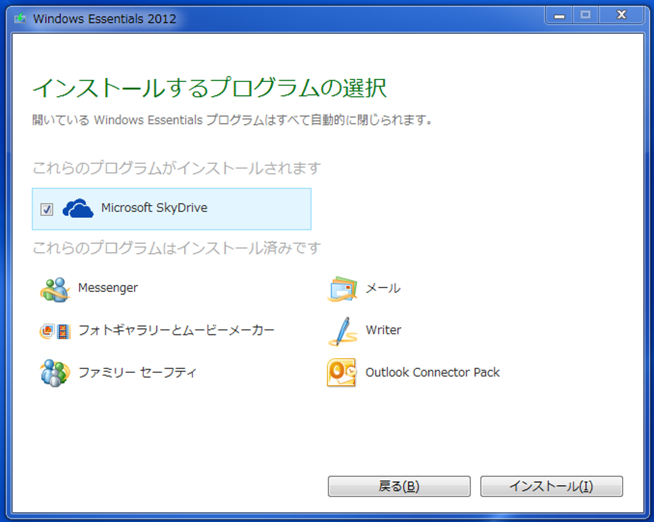
Task: Click the メール envelope icon
Action: pos(342,289)
